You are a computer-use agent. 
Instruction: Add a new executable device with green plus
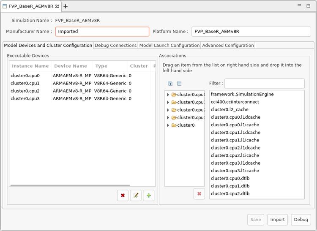[x=148, y=195]
